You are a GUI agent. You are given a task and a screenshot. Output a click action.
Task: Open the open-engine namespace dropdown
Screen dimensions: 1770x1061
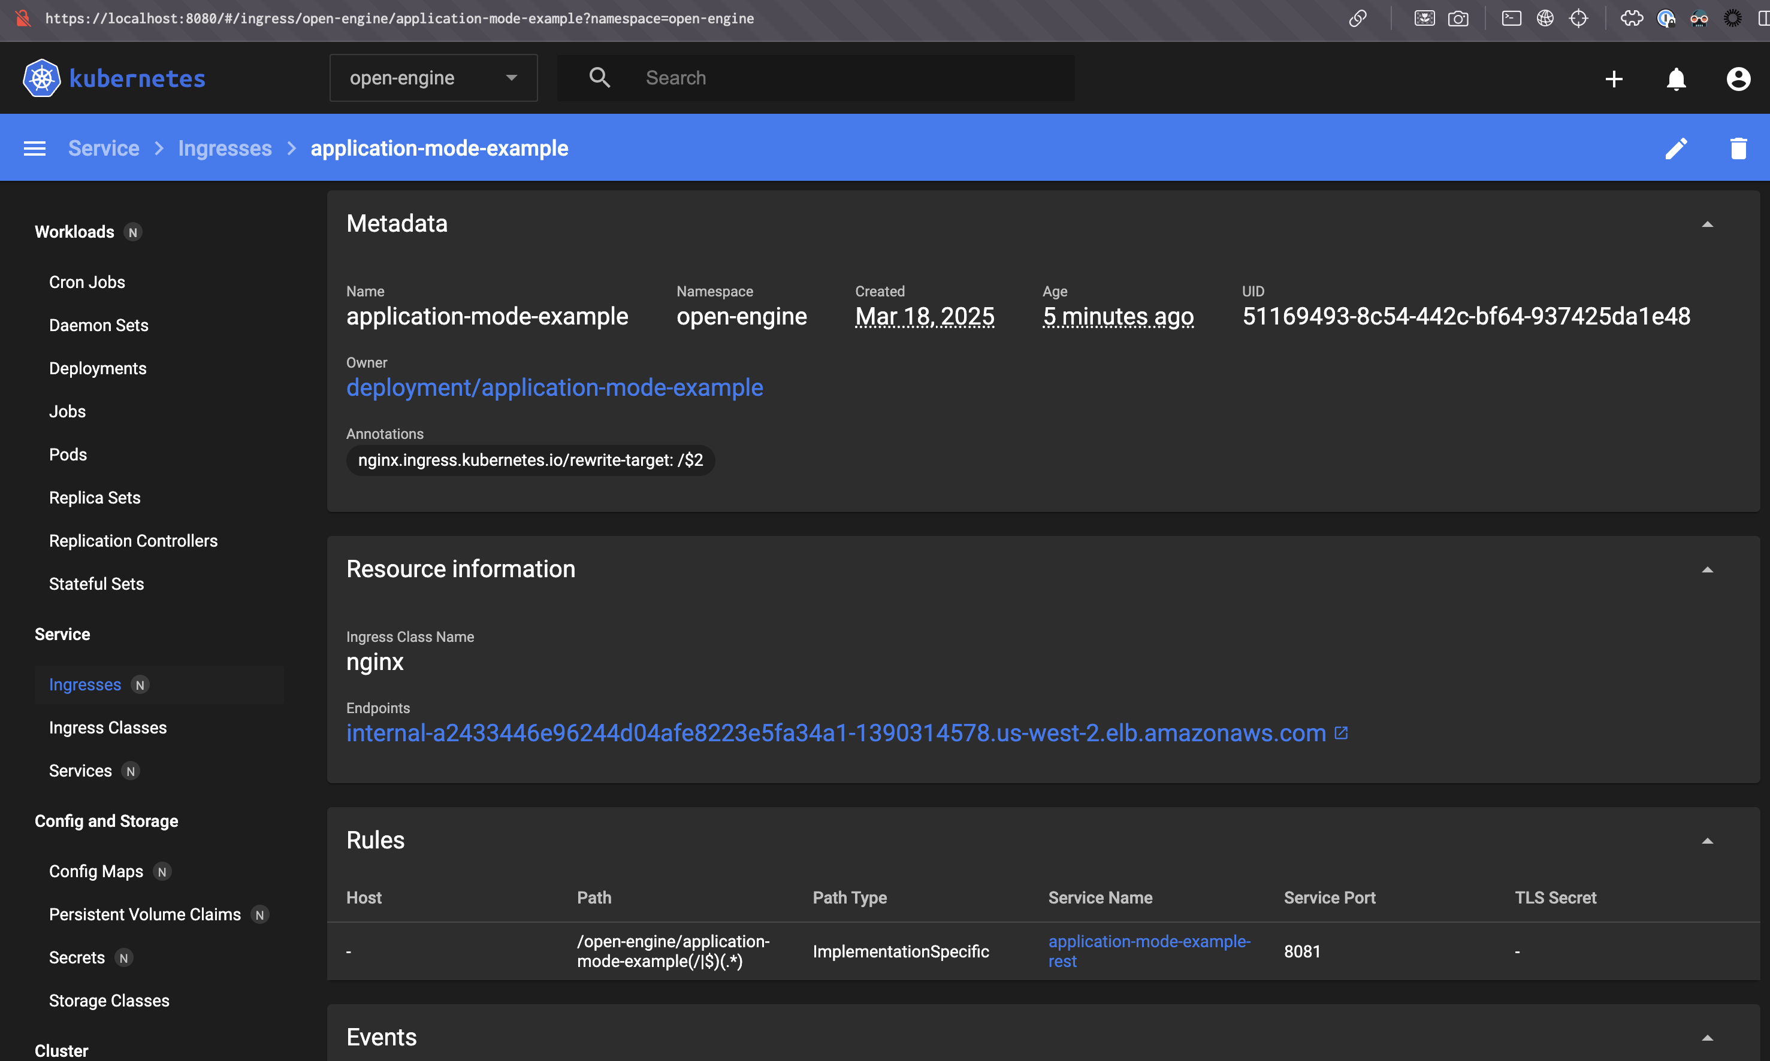click(x=434, y=78)
